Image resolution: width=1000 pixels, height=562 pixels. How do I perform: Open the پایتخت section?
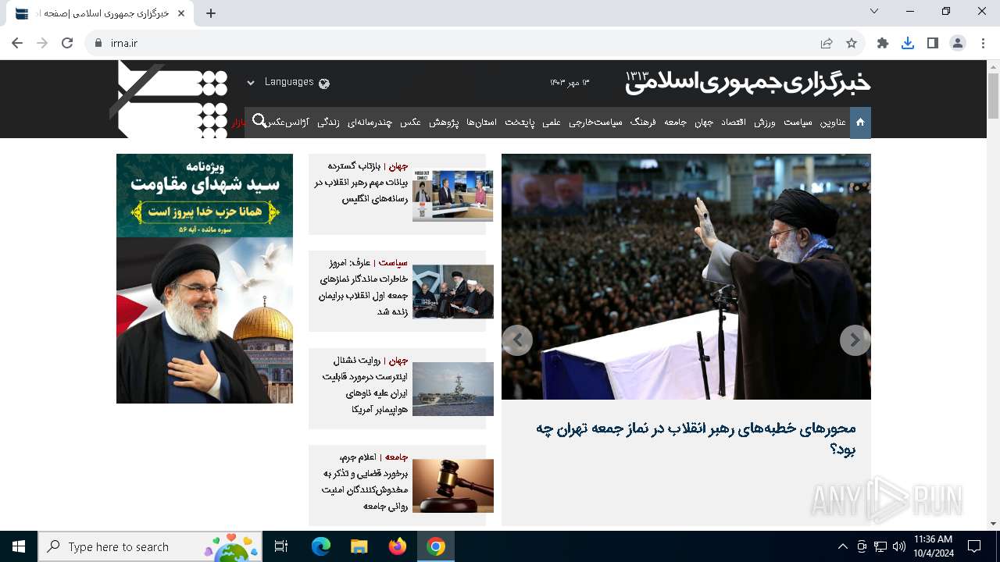pos(520,123)
